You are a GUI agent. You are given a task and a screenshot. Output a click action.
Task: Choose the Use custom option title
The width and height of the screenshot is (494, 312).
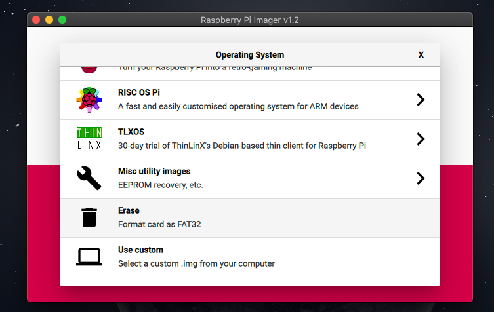[x=140, y=250]
